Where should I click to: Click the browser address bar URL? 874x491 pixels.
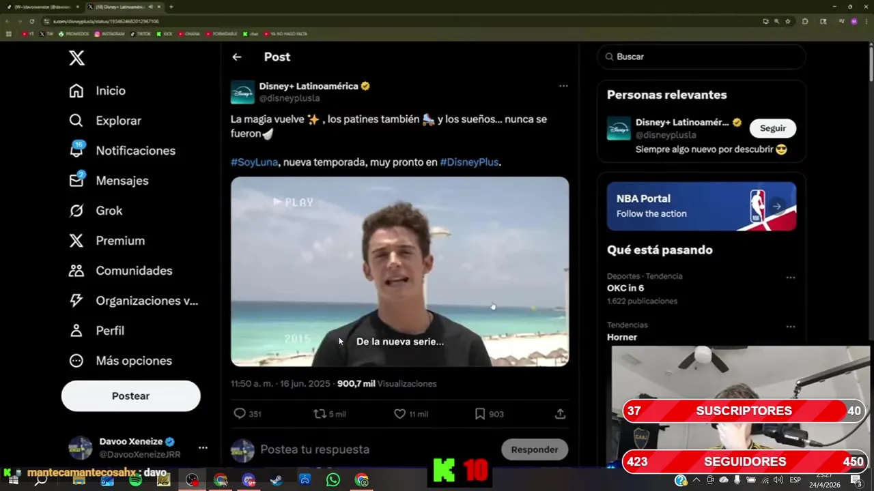click(x=106, y=21)
